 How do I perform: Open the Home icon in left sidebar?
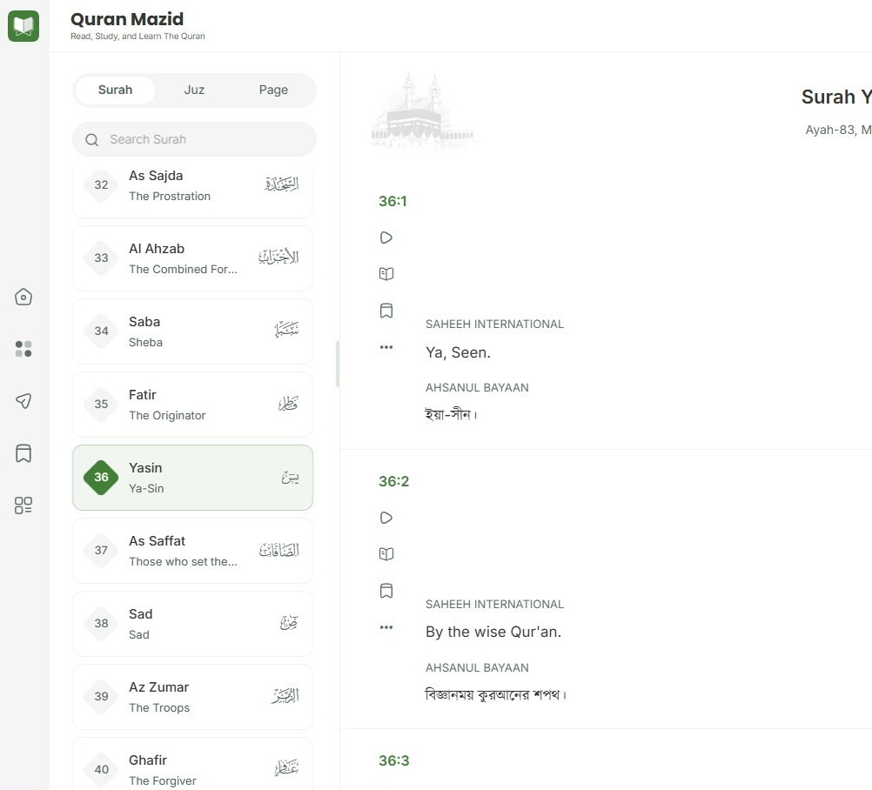tap(23, 297)
